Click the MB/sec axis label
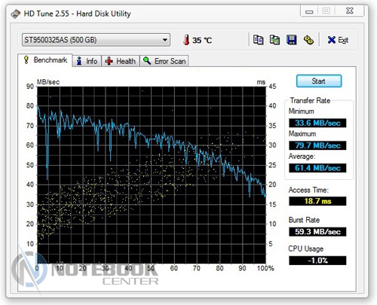The width and height of the screenshot is (377, 305). (48, 82)
